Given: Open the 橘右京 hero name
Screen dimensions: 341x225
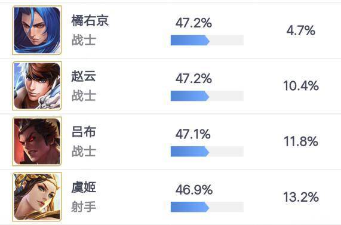Looking at the screenshot, I should pyautogui.click(x=90, y=21).
